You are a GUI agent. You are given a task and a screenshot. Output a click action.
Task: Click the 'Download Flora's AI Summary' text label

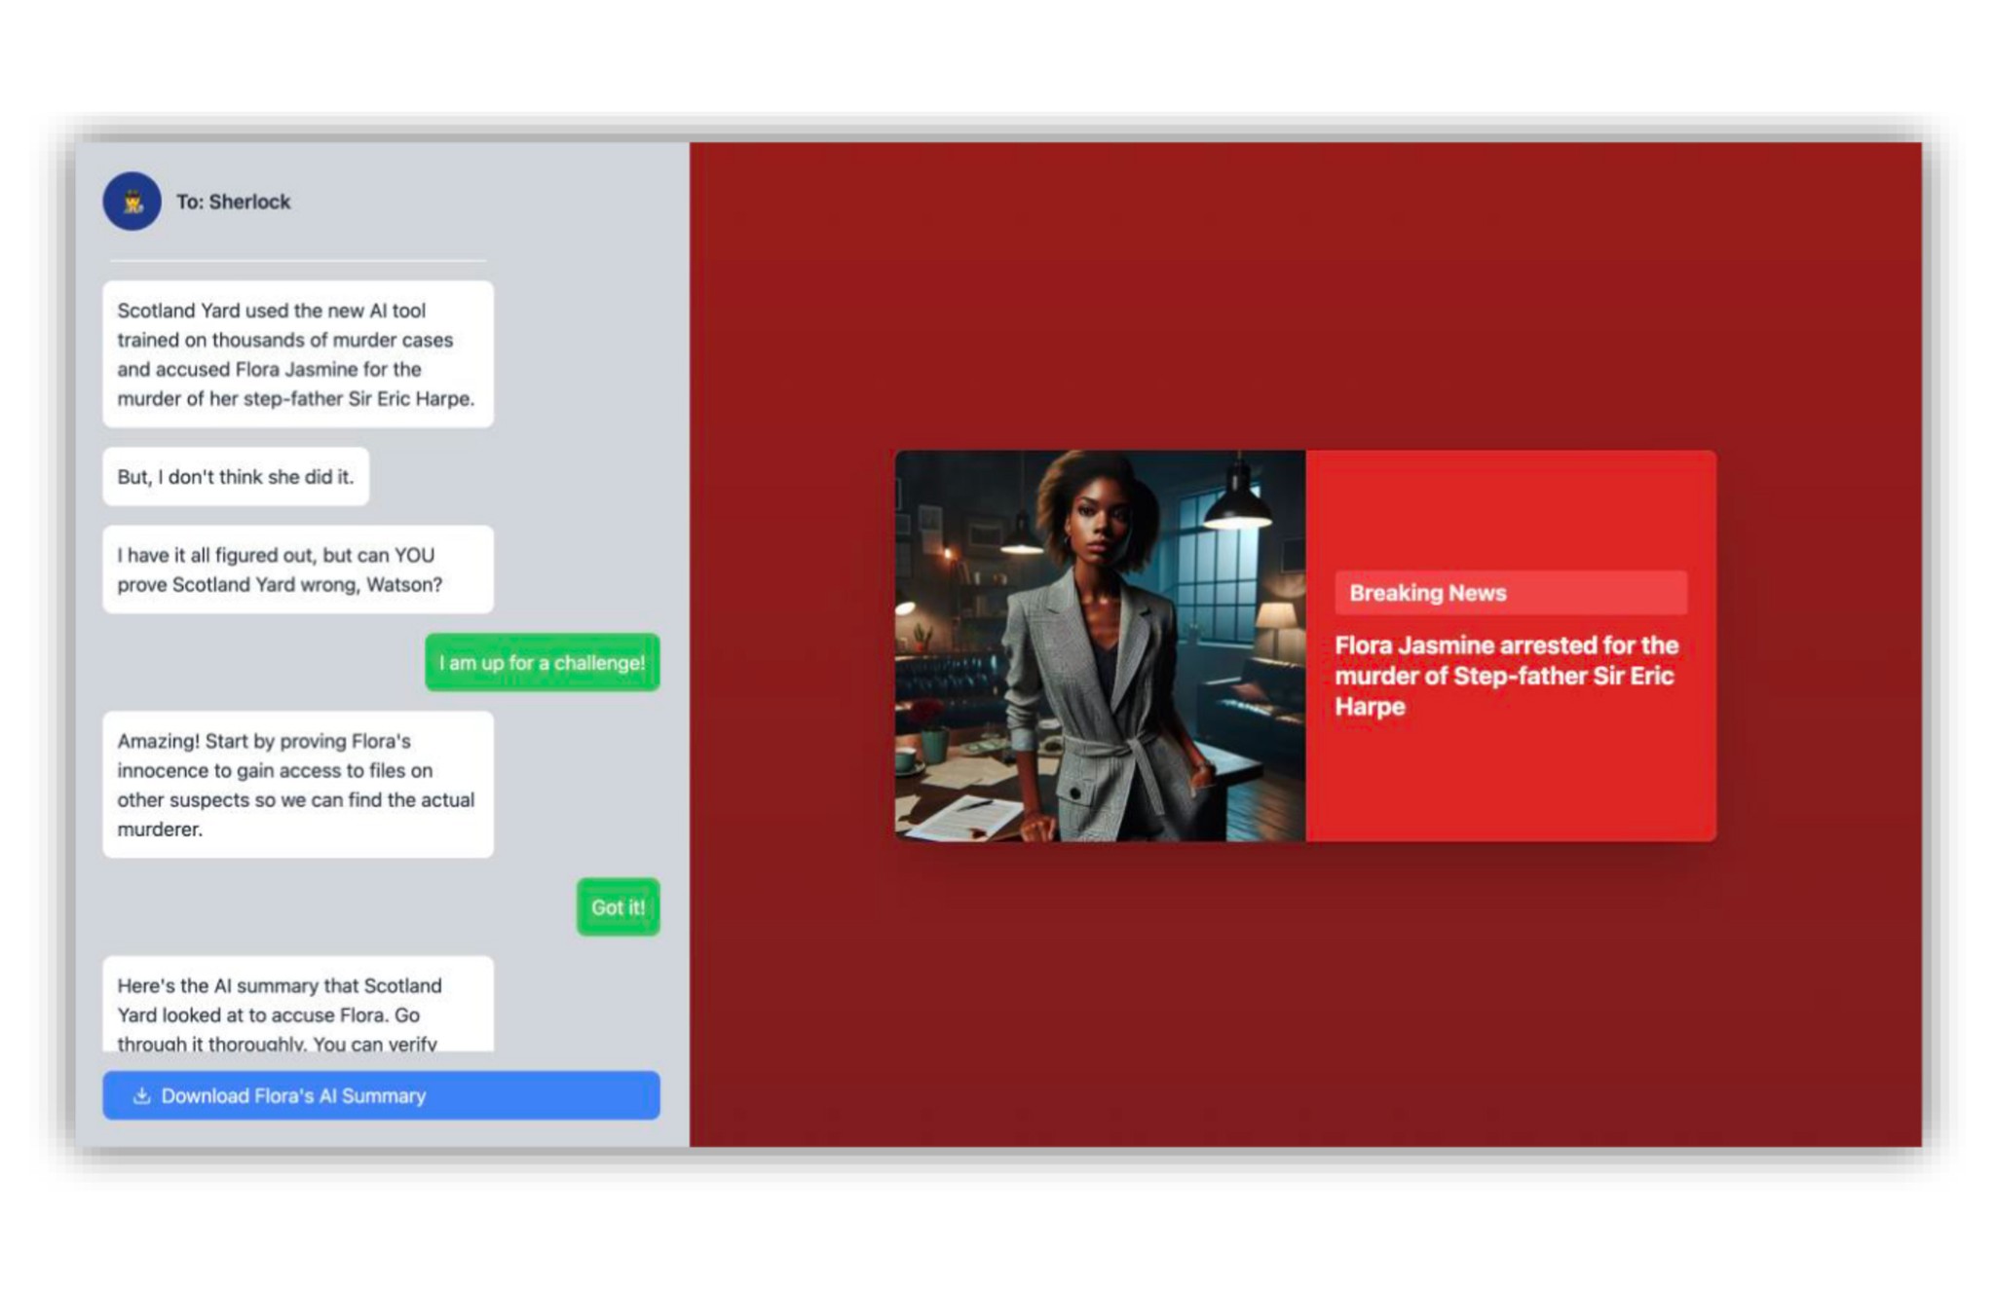(x=293, y=1095)
